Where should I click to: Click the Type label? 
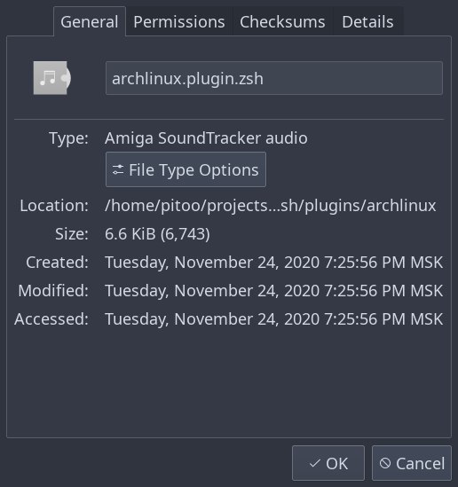tap(68, 138)
